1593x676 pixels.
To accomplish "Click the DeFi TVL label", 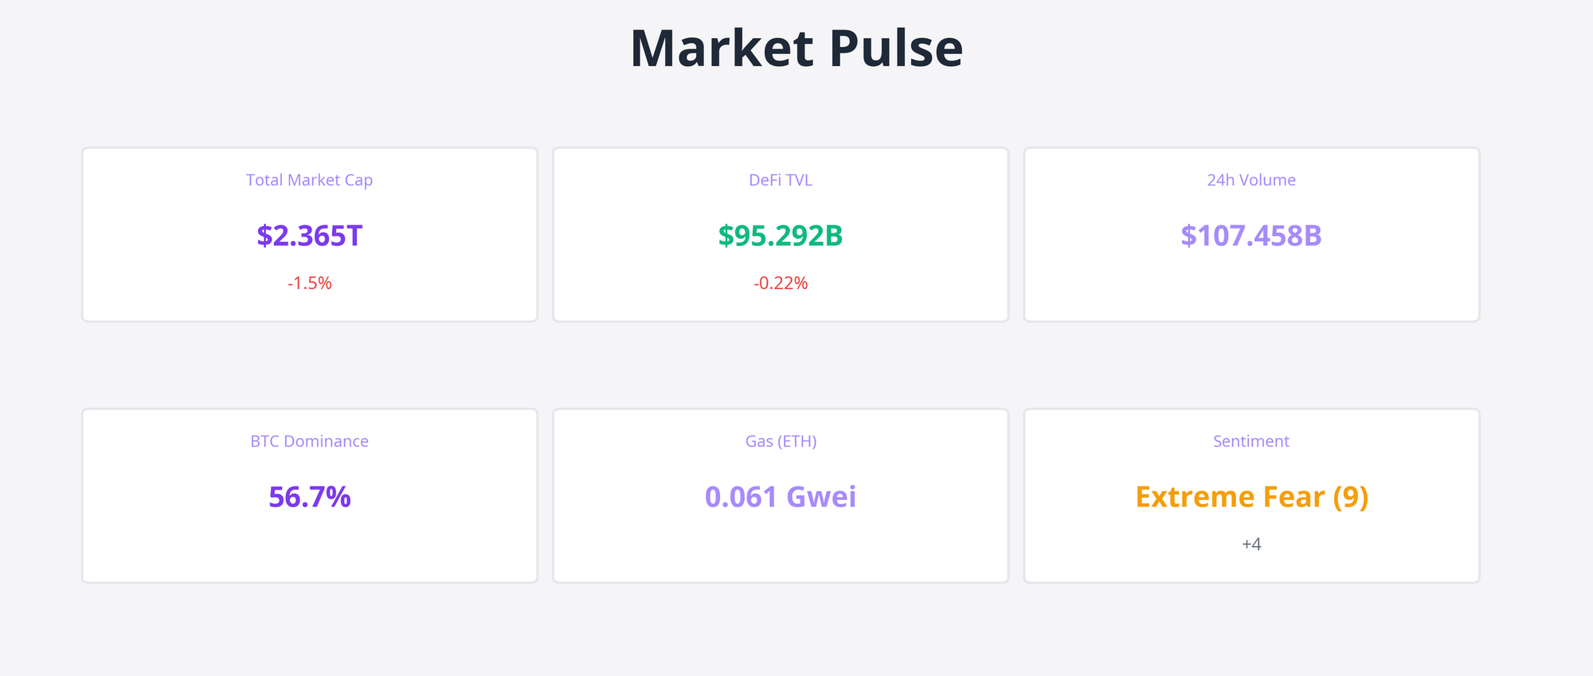I will [781, 180].
